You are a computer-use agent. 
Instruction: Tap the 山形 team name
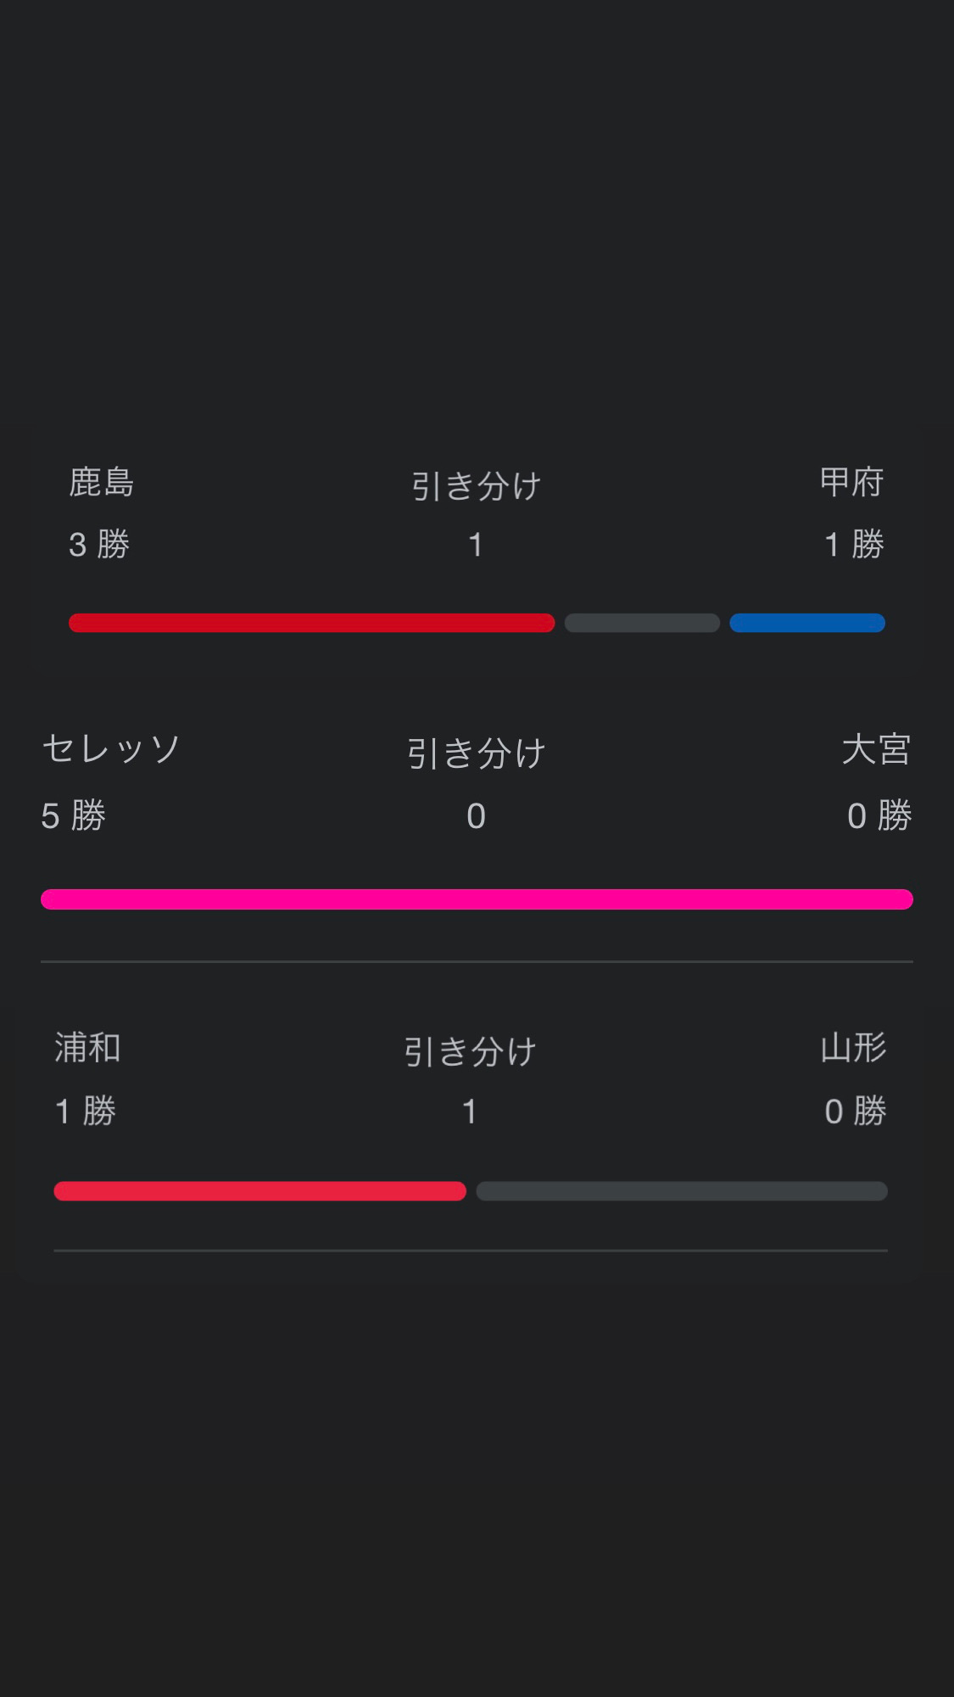click(x=853, y=1048)
